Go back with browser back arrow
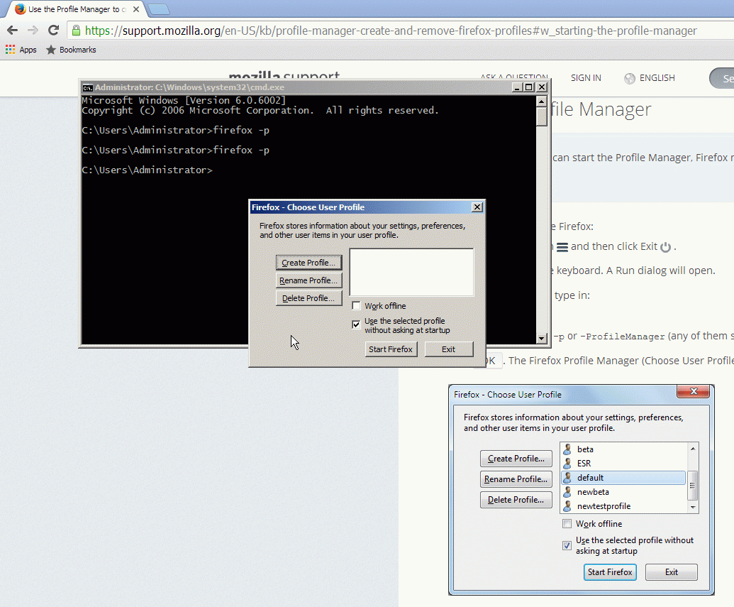Image resolution: width=734 pixels, height=607 pixels. pyautogui.click(x=13, y=31)
